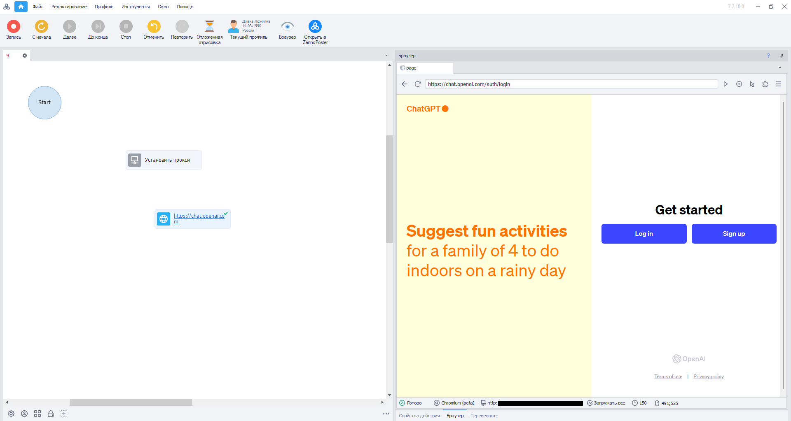Open Текущий профиль profile icon

click(234, 26)
